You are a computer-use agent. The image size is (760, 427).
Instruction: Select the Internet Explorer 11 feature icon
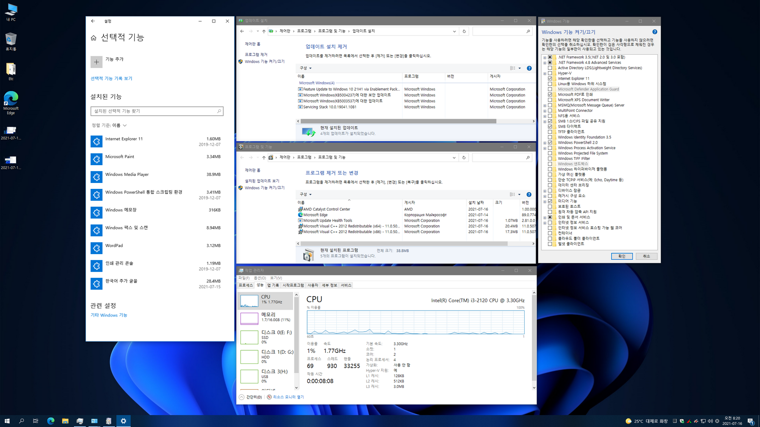96,141
